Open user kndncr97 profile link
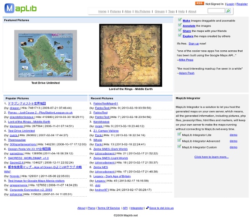The width and height of the screenshot is (251, 221). coord(102,190)
